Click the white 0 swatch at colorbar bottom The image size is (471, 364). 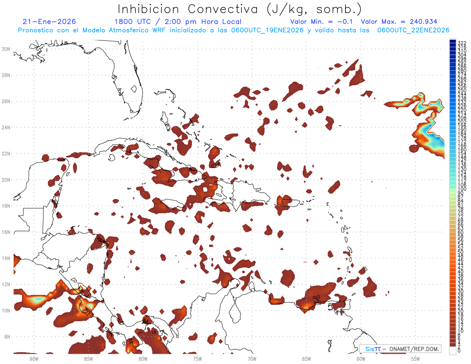coord(453,350)
